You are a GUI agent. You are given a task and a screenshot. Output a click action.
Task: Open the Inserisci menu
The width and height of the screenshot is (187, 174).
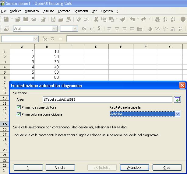point(48,11)
